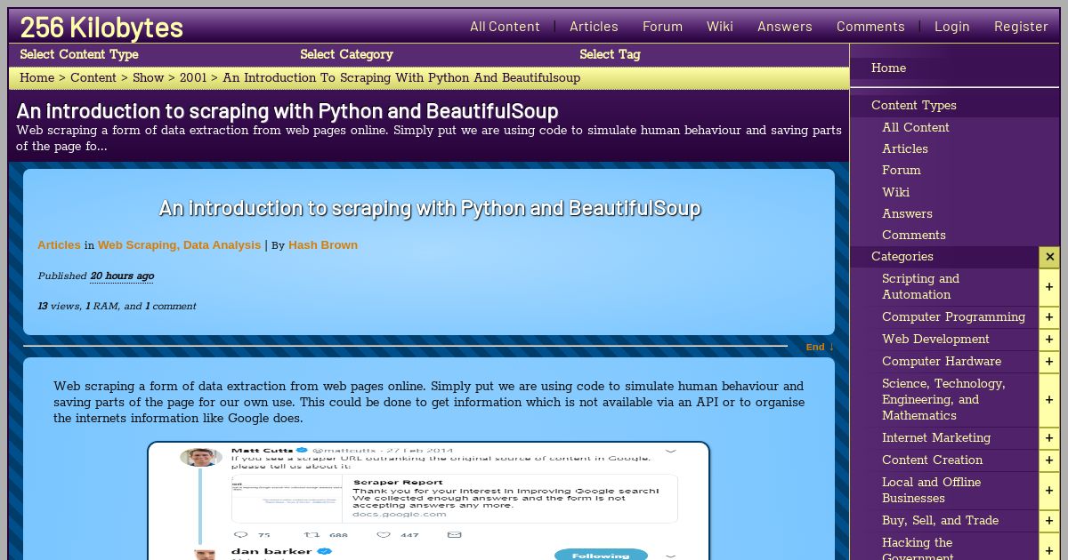Expand the Computer Hardware category
The image size is (1068, 560).
(1049, 362)
